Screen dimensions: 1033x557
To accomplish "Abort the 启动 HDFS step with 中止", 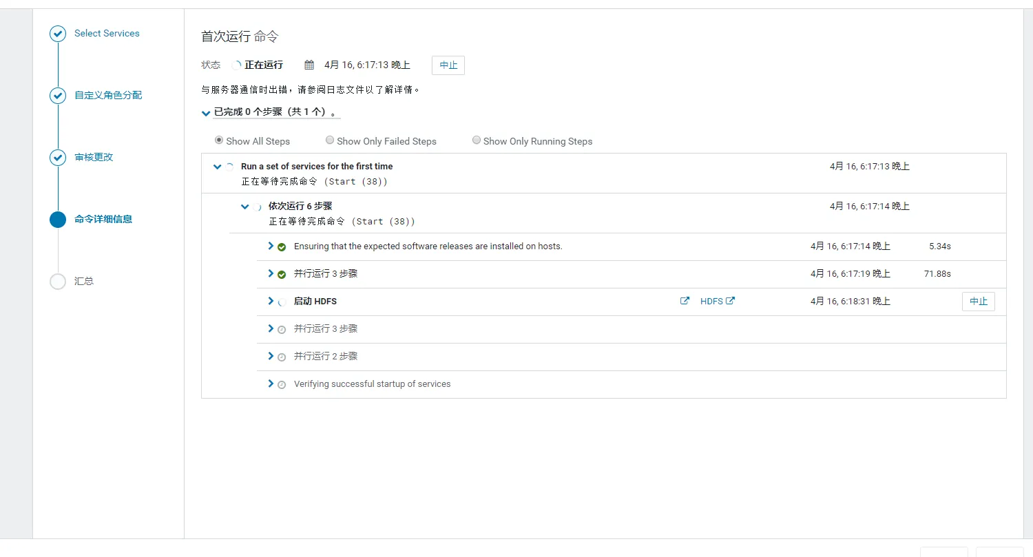I will [x=978, y=301].
